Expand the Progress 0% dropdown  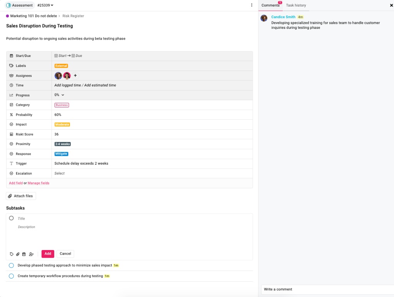[x=60, y=95]
